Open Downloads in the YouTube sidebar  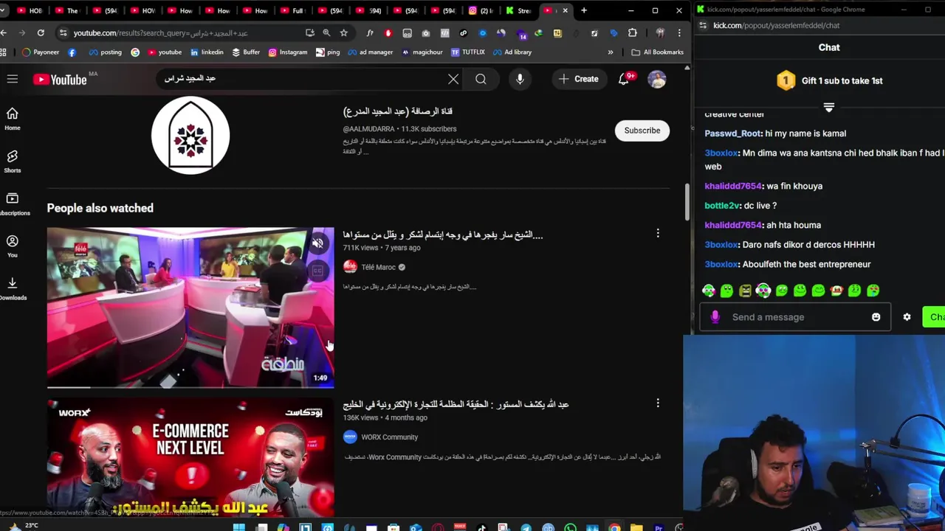coord(13,288)
